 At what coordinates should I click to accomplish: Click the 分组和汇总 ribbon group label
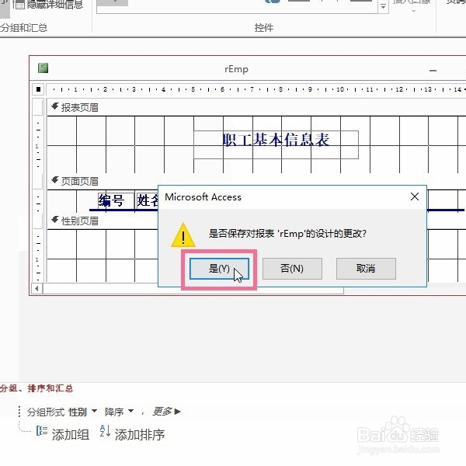[x=24, y=28]
